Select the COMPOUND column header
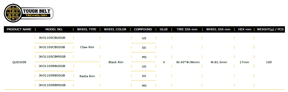The height and width of the screenshot is (92, 288). pos(143,29)
